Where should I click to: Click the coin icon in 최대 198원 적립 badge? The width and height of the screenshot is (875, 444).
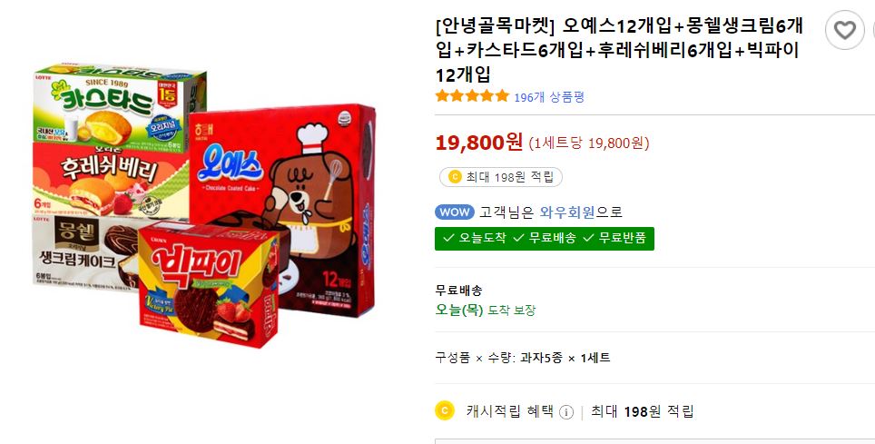click(x=455, y=177)
